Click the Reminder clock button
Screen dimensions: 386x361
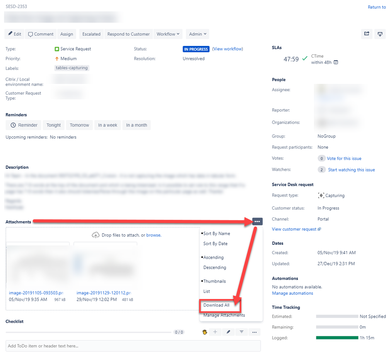click(24, 125)
